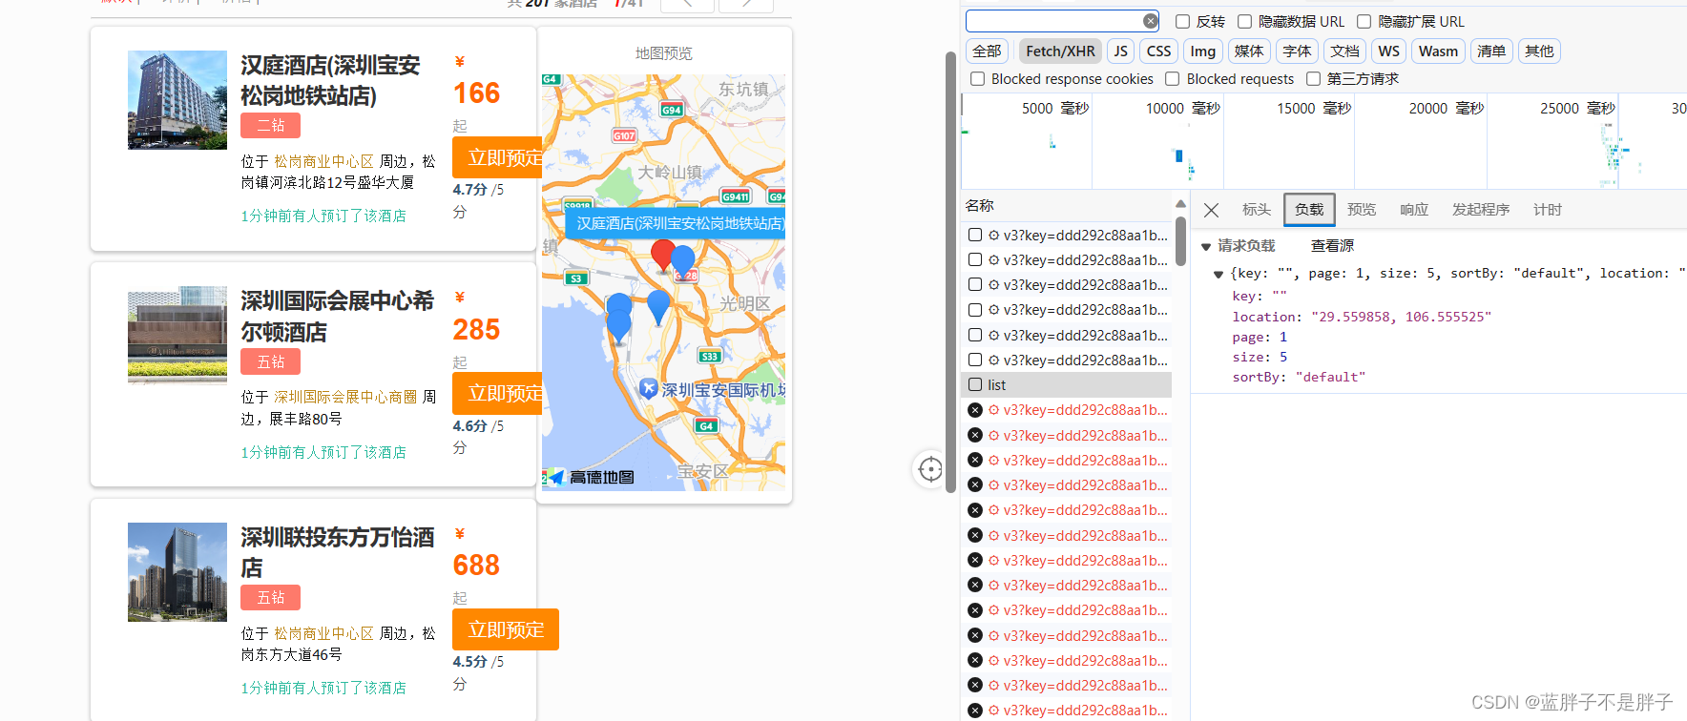Screen dimensions: 1687x721
Task: Click the sortBy: "default" payload line
Action: pyautogui.click(x=1299, y=377)
